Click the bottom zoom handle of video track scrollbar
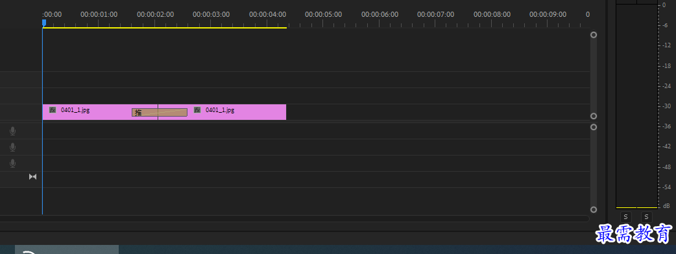The width and height of the screenshot is (676, 254). click(x=594, y=116)
